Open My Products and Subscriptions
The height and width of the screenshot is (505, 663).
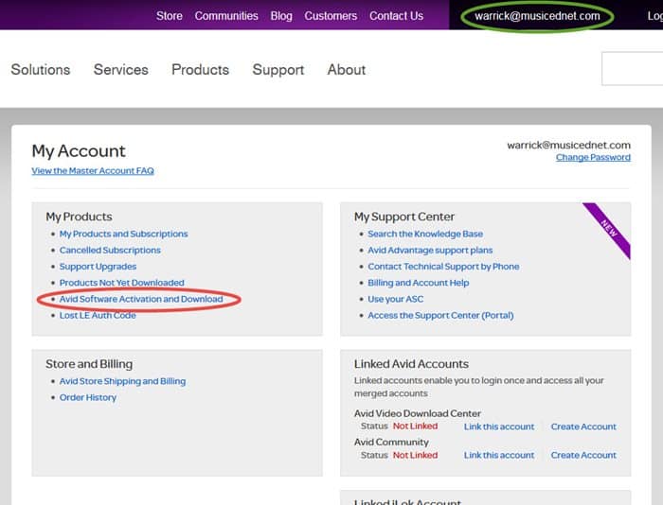click(x=123, y=234)
